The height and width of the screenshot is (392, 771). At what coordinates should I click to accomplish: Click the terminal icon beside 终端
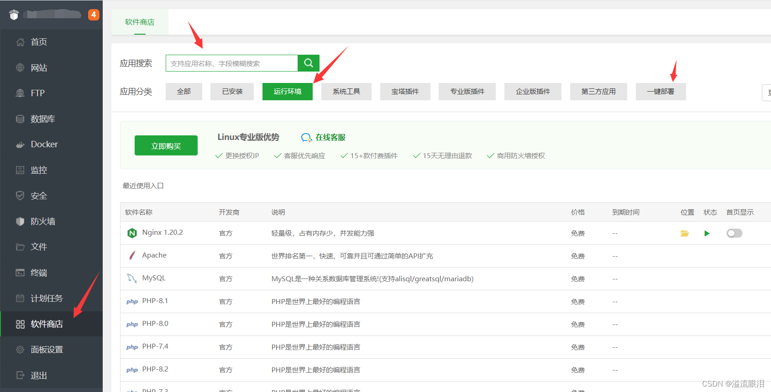[x=20, y=273]
